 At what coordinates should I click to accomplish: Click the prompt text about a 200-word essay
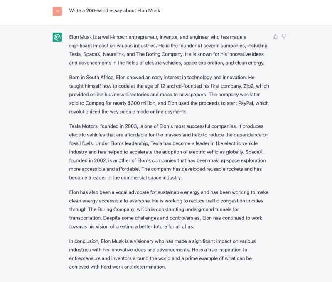(x=115, y=10)
